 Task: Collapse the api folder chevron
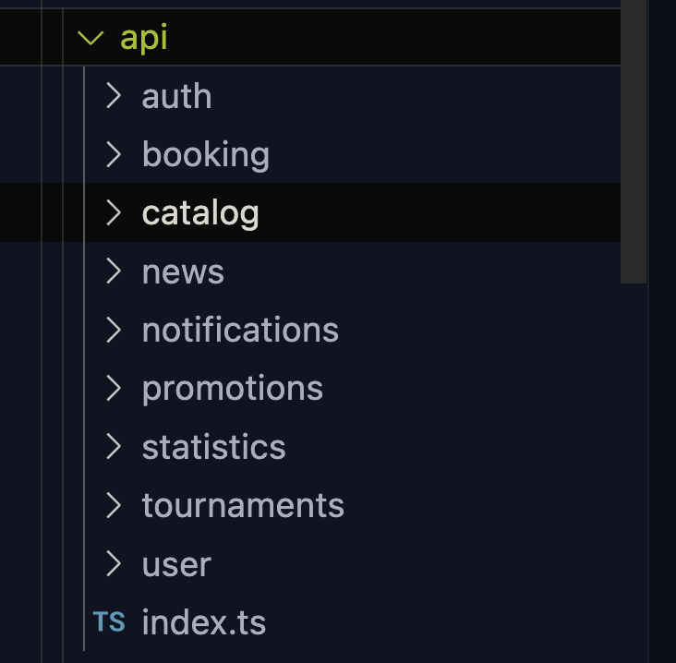click(91, 38)
